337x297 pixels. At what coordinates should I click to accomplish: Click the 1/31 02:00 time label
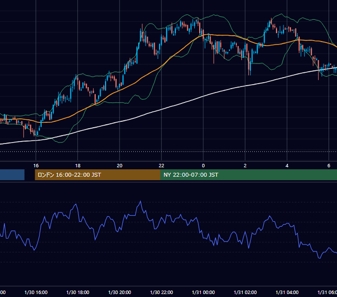pyautogui.click(x=245, y=292)
